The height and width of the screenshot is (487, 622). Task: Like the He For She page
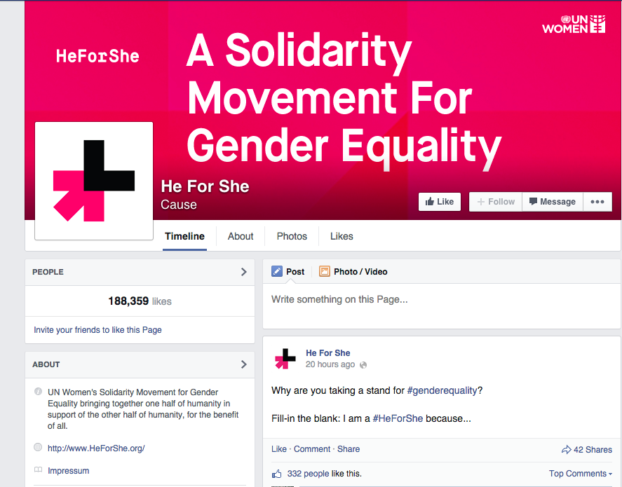pos(440,202)
